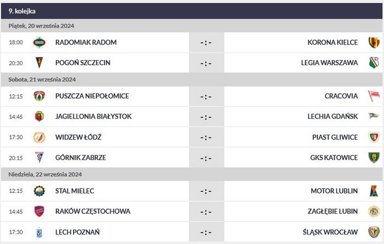This screenshot has height=244, width=384.
Task: Click the Jagiellonia vs Lechia Gdańsk score
Action: [206, 117]
